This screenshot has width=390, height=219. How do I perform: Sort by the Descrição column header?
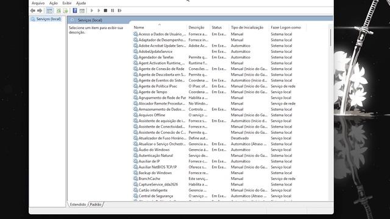click(x=198, y=27)
